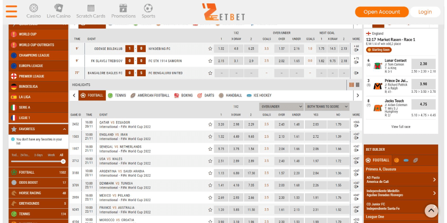This screenshot has height=223, width=447.
Task: View full race for Market Rasen
Action: tap(401, 127)
